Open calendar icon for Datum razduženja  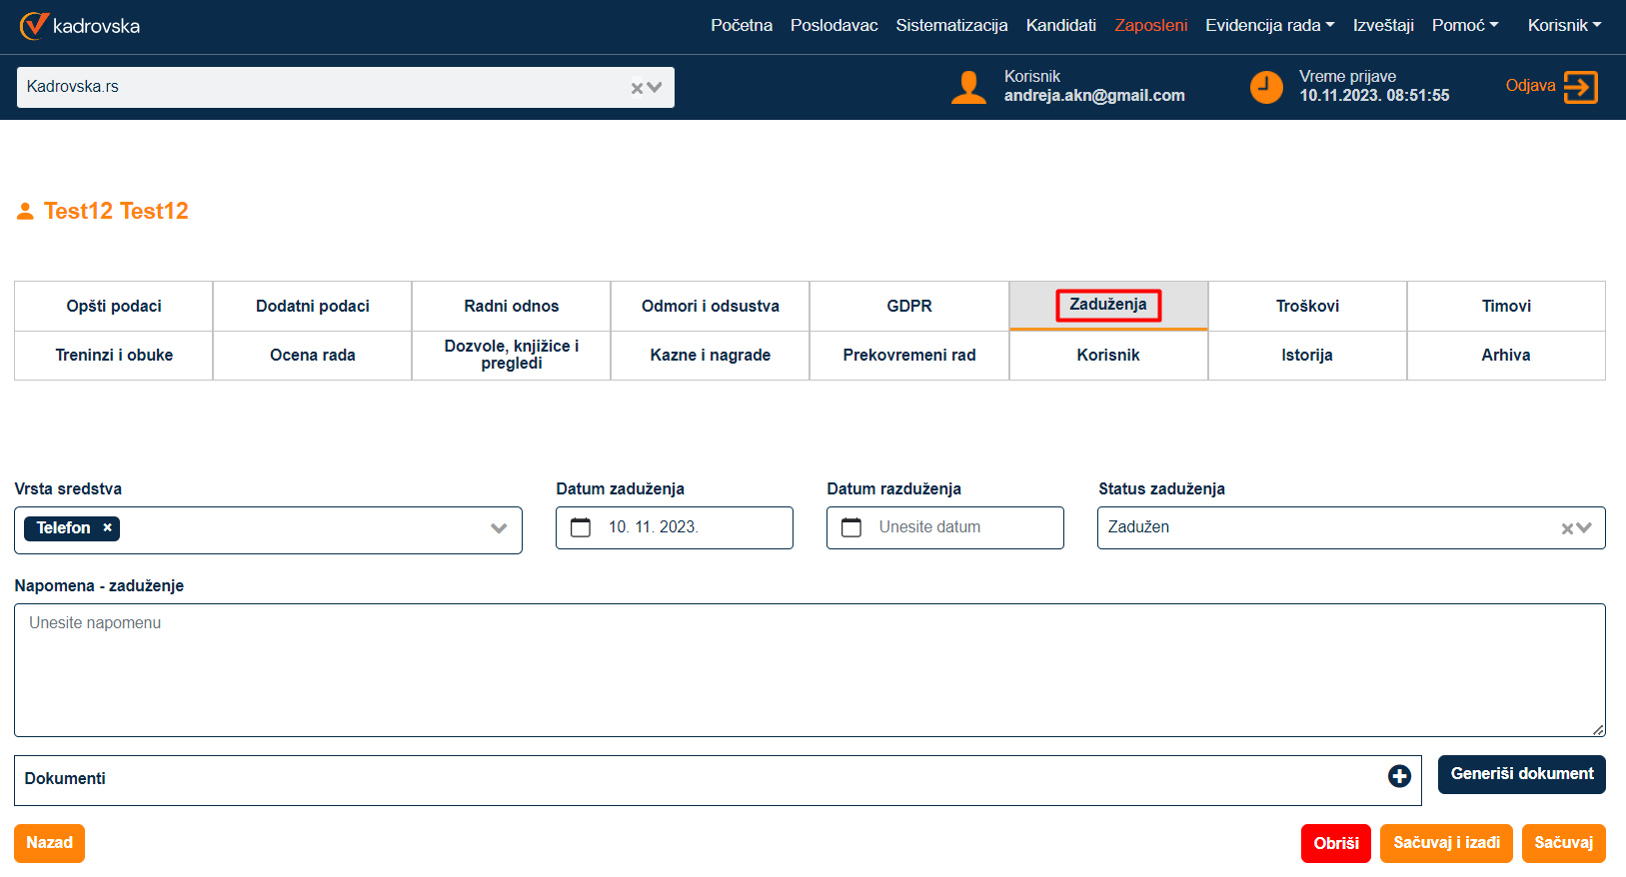[851, 527]
